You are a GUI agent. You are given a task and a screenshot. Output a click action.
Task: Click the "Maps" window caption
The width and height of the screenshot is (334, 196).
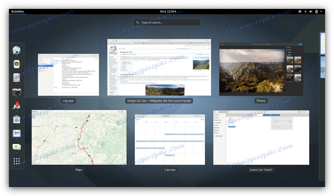point(79,170)
